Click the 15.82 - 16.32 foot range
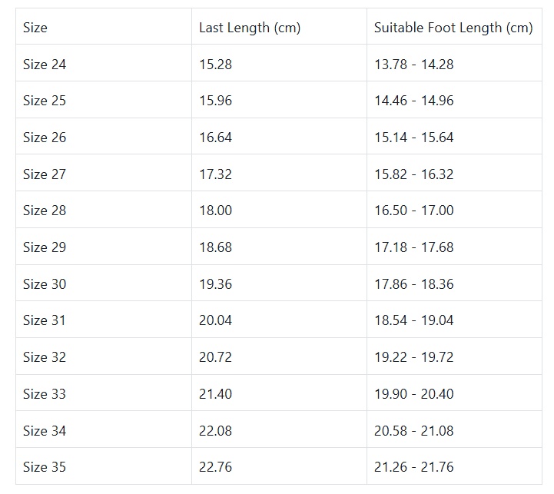The height and width of the screenshot is (494, 554). pos(414,174)
